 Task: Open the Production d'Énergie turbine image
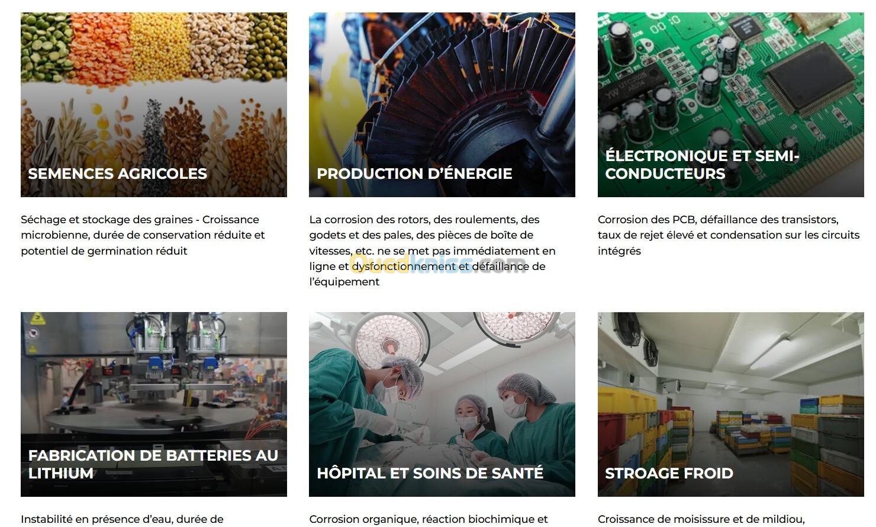coord(442,105)
